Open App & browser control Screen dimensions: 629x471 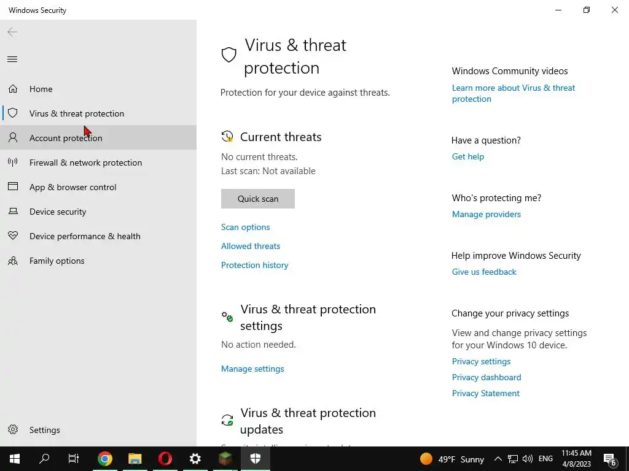coord(98,186)
